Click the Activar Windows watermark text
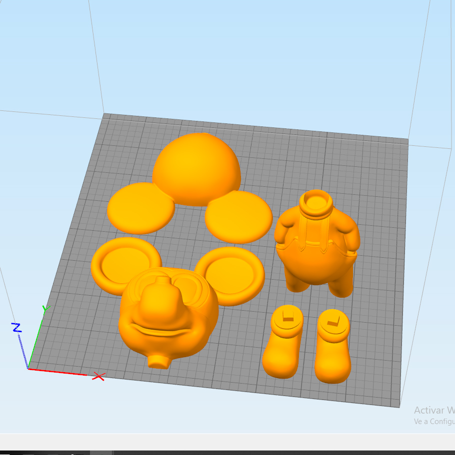This screenshot has width=455, height=455. click(x=432, y=411)
